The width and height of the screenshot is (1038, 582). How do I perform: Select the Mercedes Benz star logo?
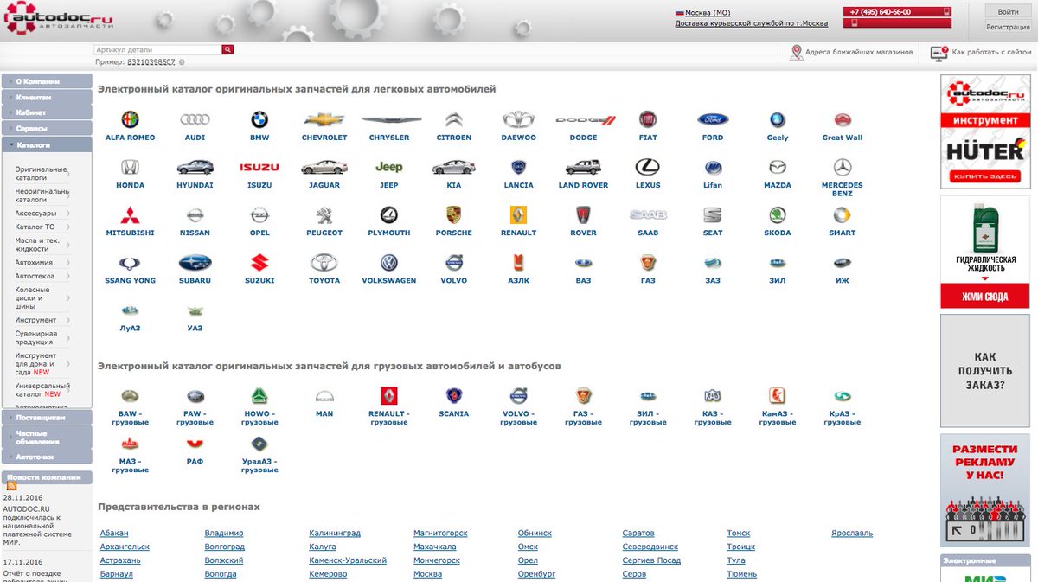click(x=843, y=167)
